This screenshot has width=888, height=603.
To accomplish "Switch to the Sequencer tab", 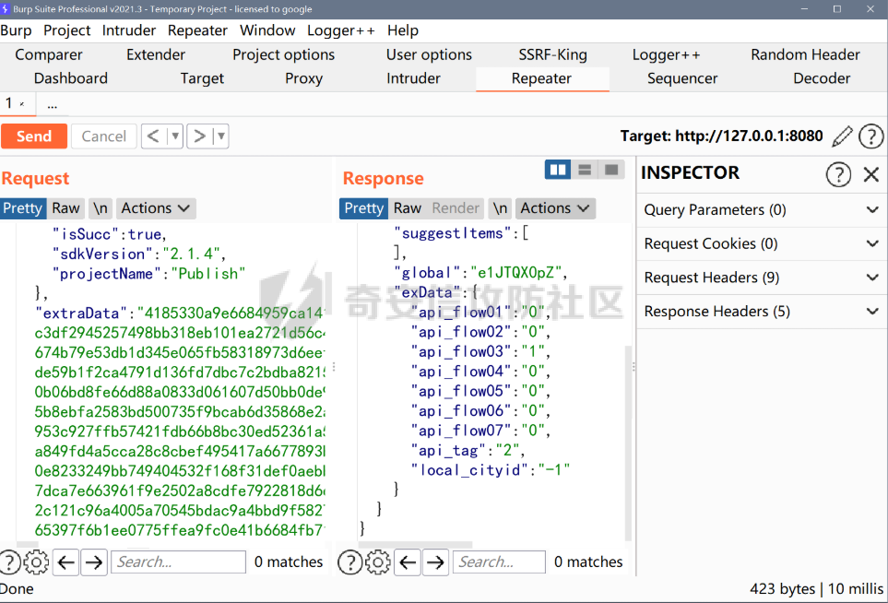I will [681, 78].
